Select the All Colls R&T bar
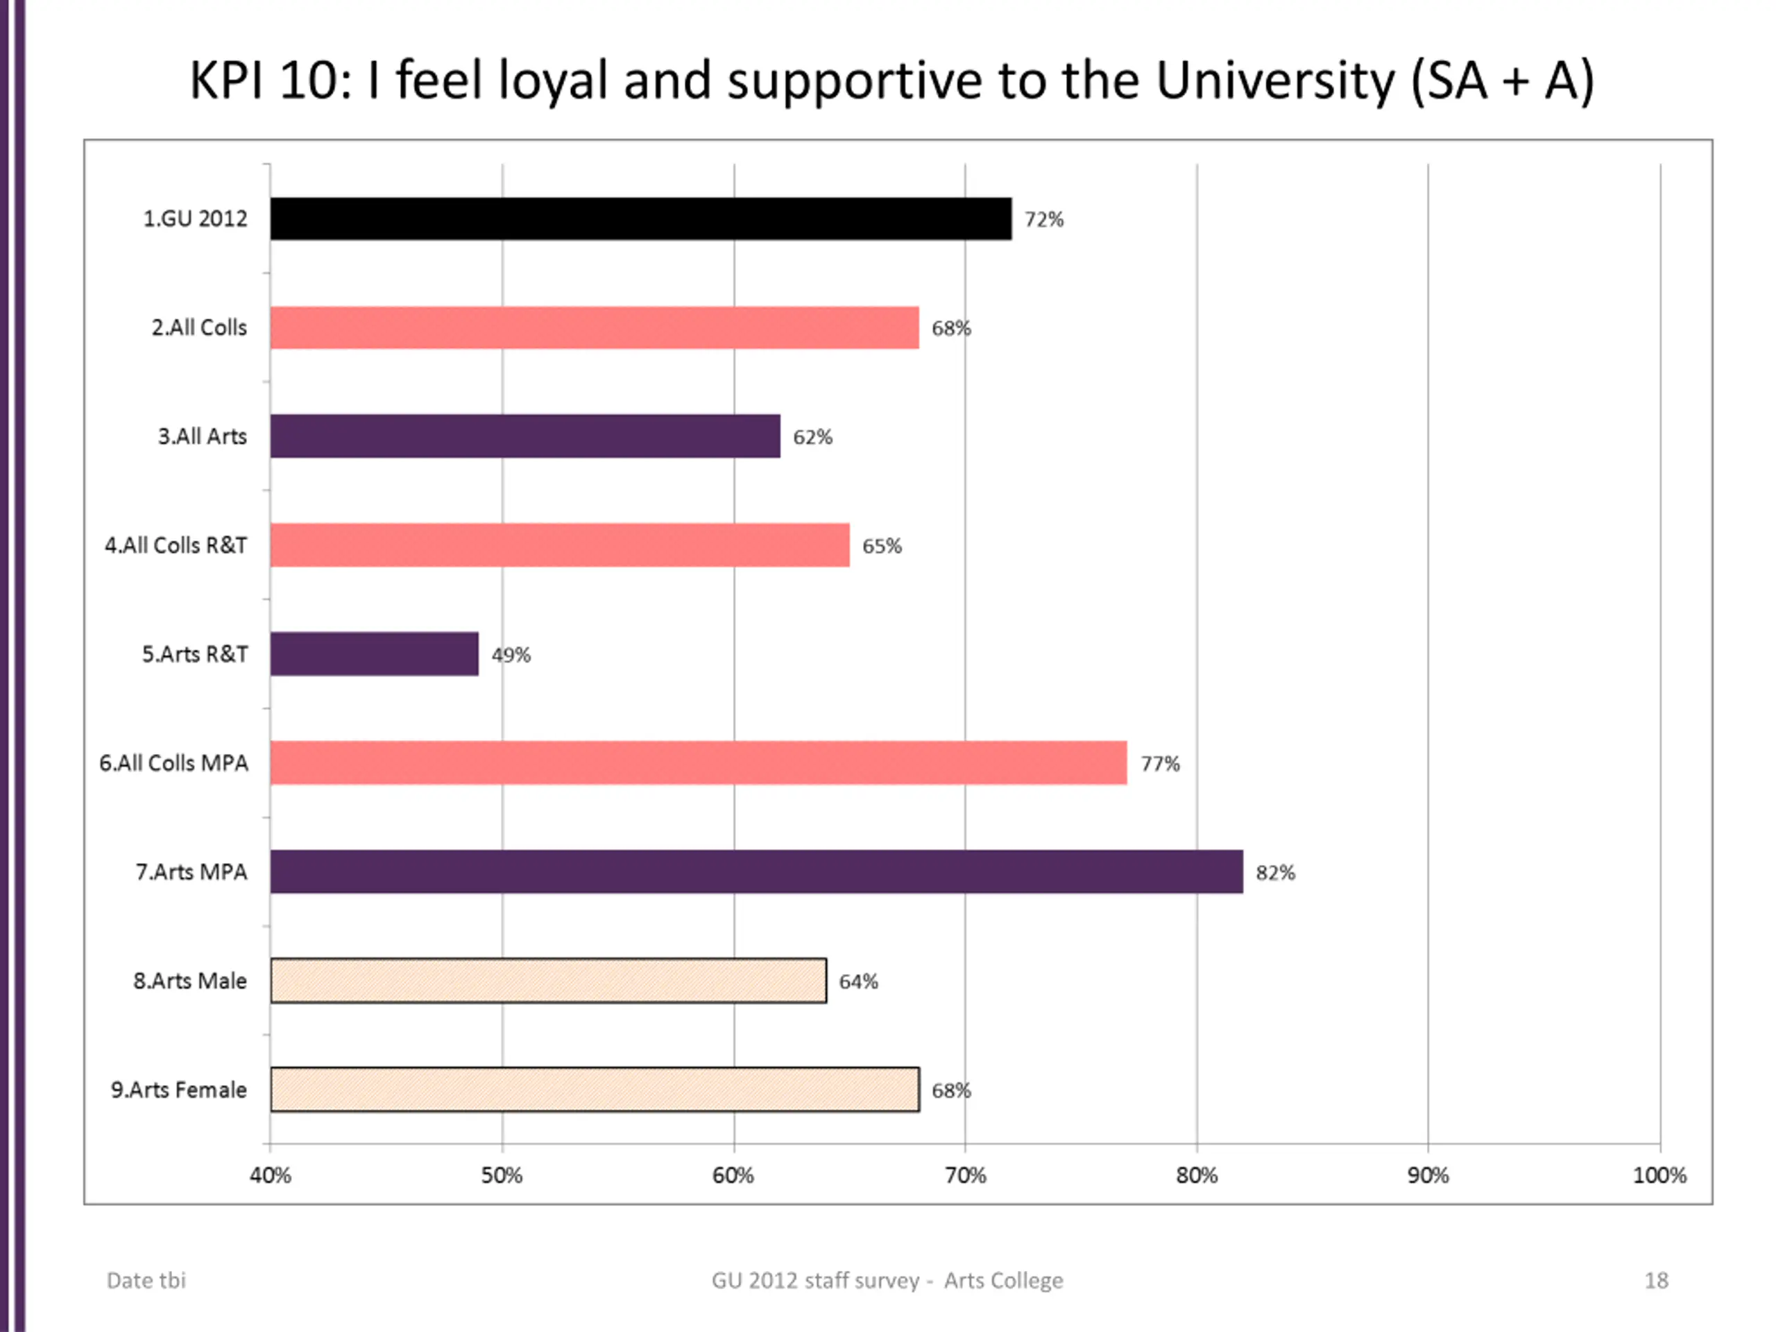This screenshot has height=1332, width=1776. click(560, 545)
